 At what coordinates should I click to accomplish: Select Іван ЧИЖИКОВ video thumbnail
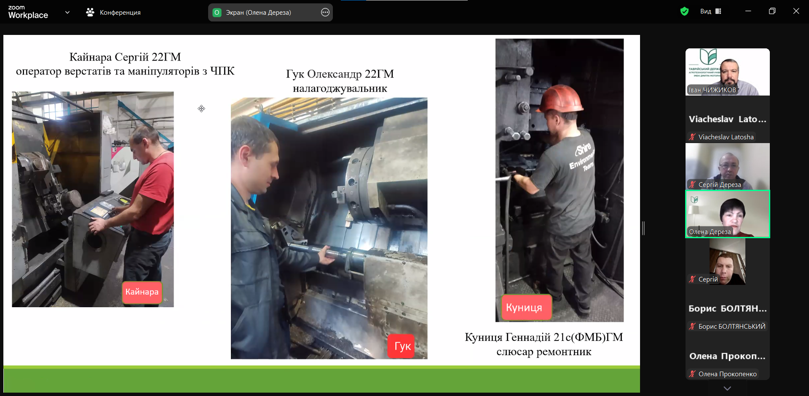coord(727,72)
